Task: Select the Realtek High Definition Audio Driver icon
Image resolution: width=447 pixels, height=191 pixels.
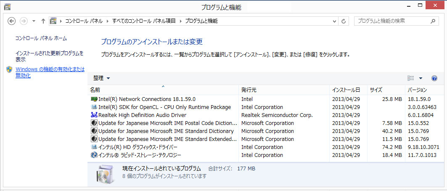Action: (x=94, y=115)
